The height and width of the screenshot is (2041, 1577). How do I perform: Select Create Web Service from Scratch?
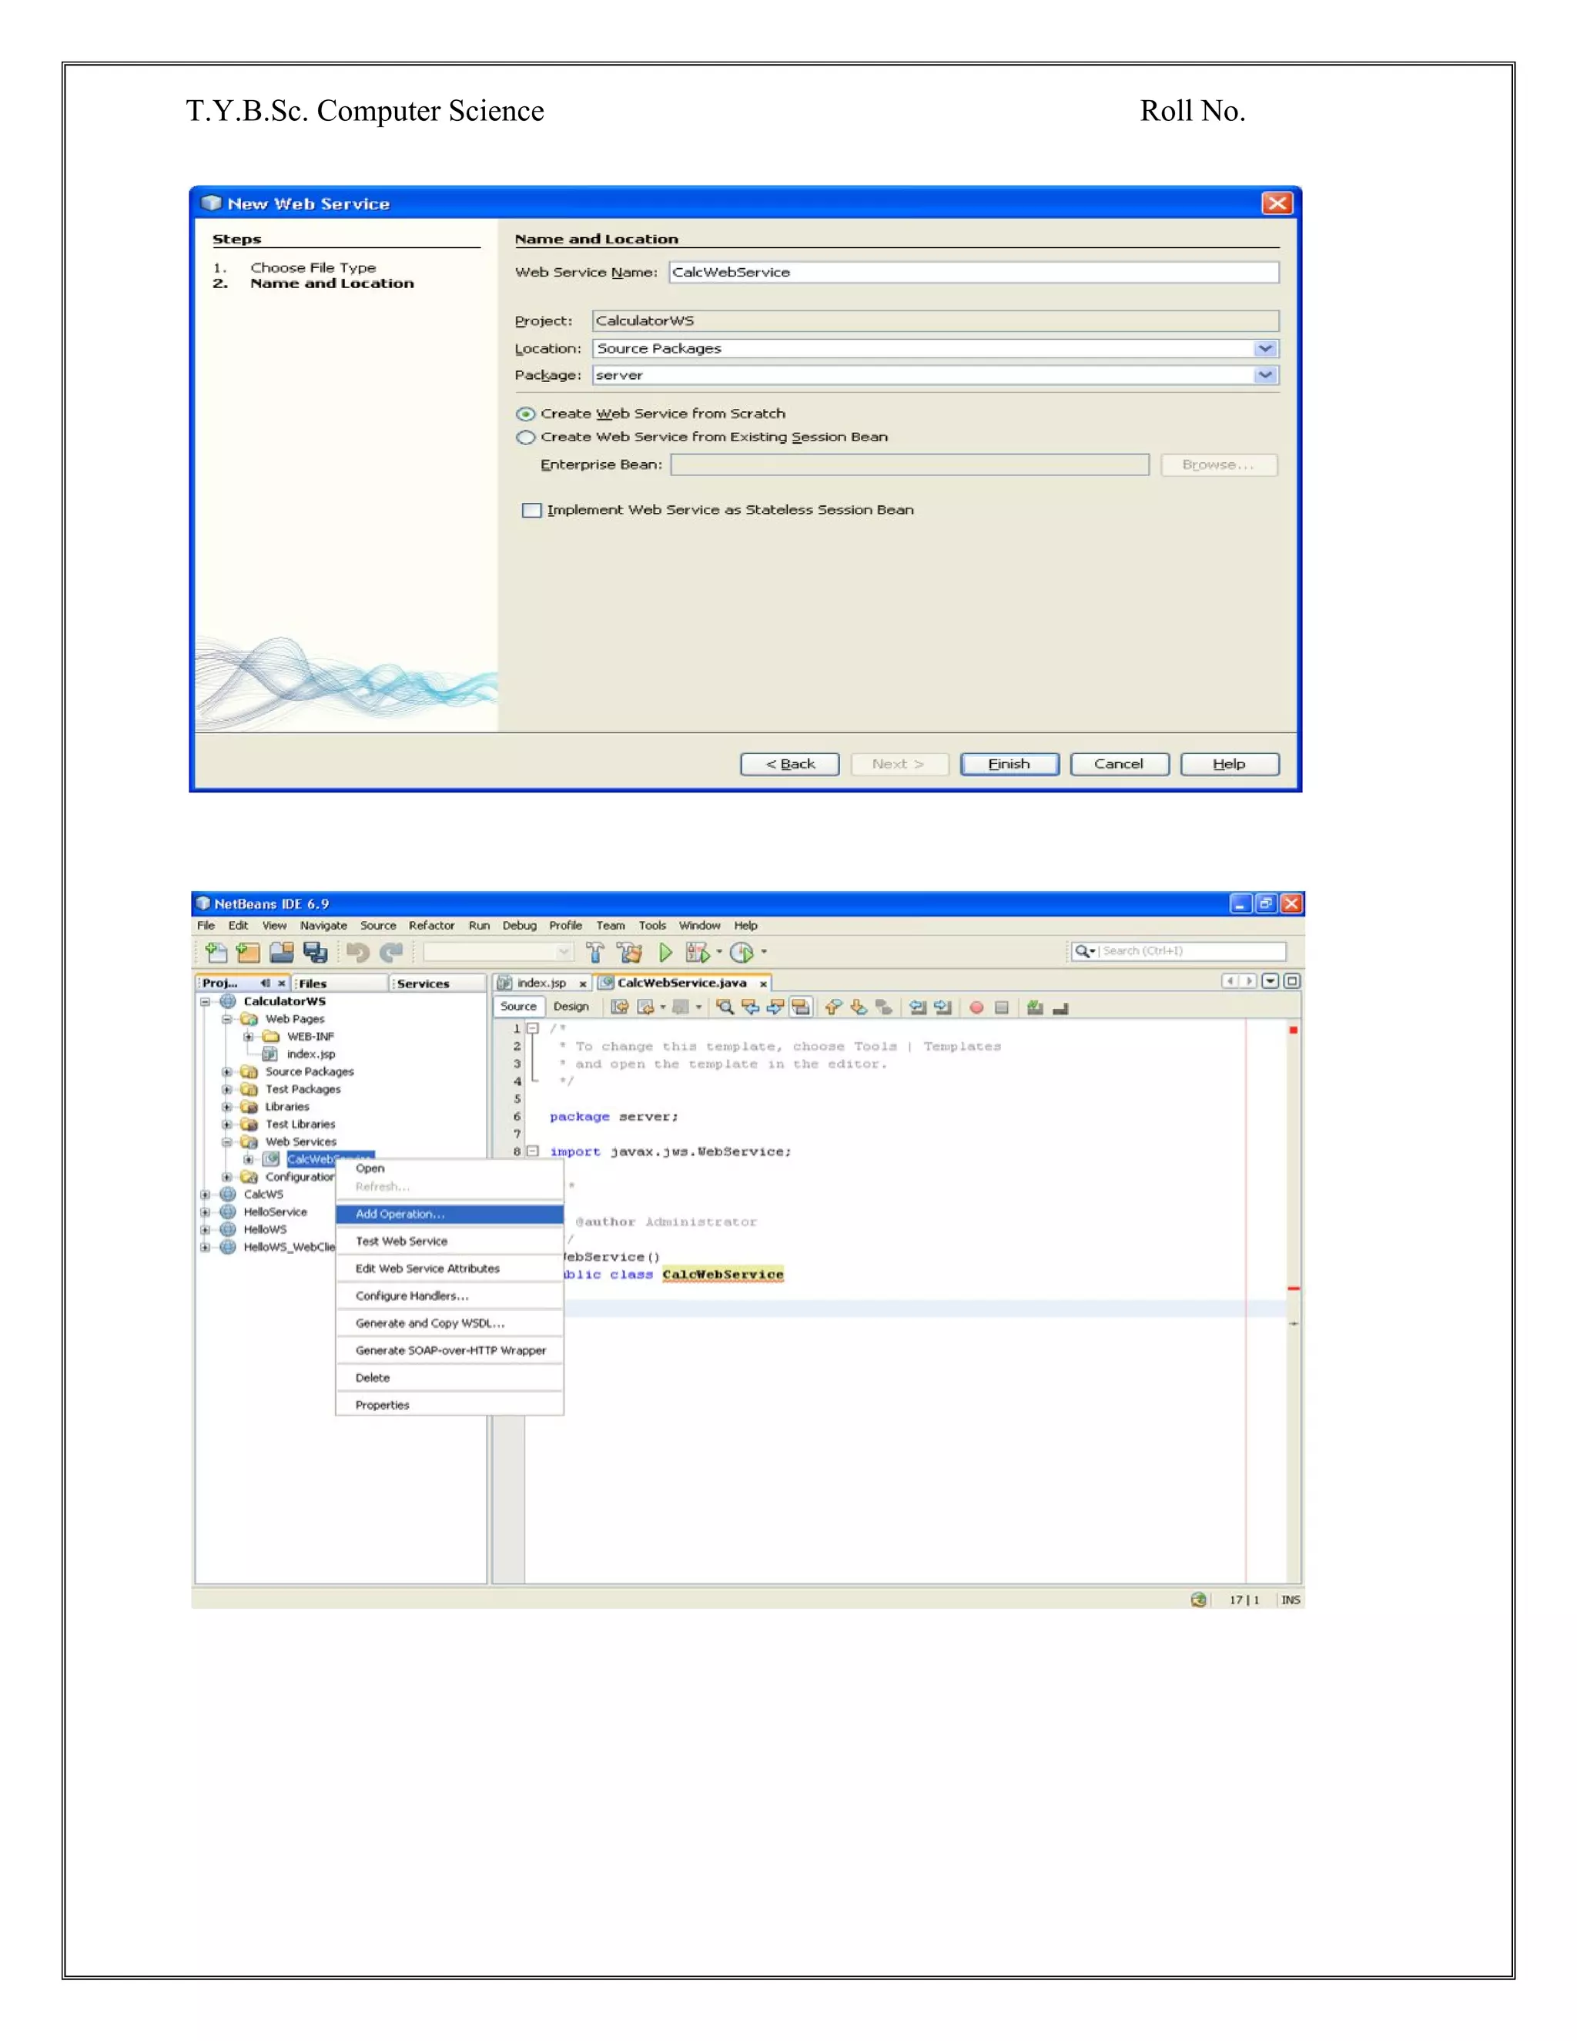pyautogui.click(x=527, y=414)
